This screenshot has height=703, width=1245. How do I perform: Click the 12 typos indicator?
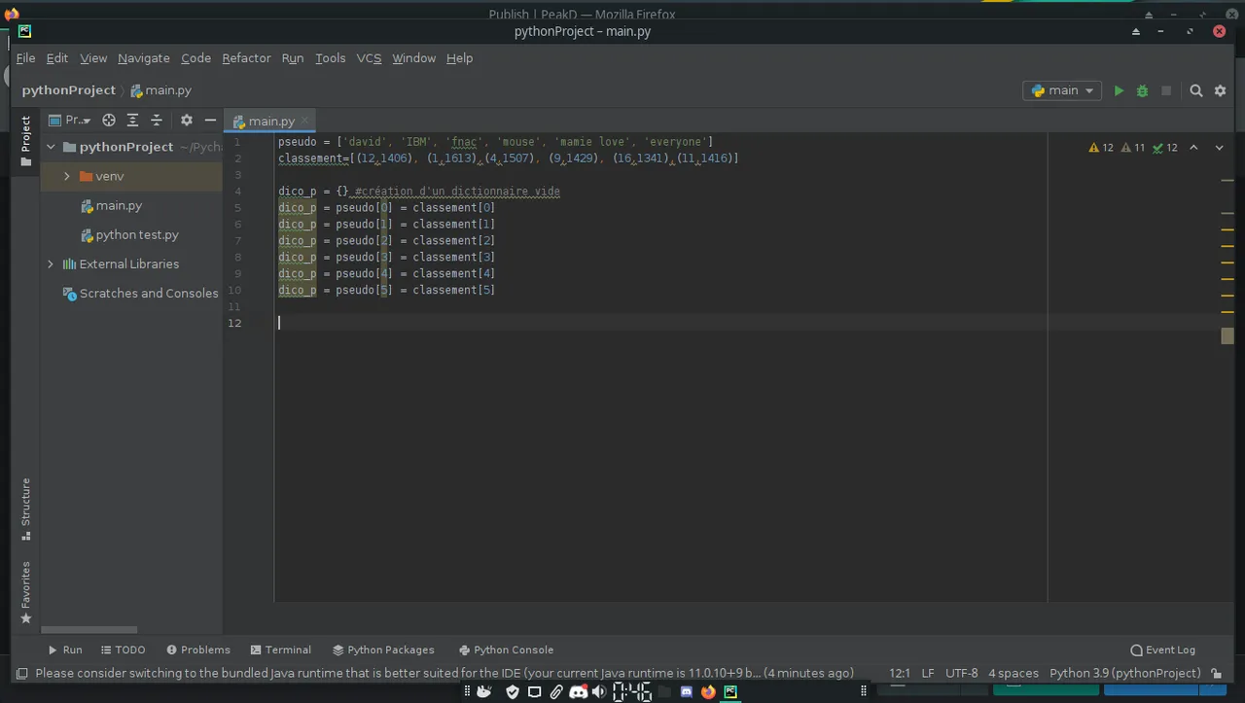point(1164,148)
